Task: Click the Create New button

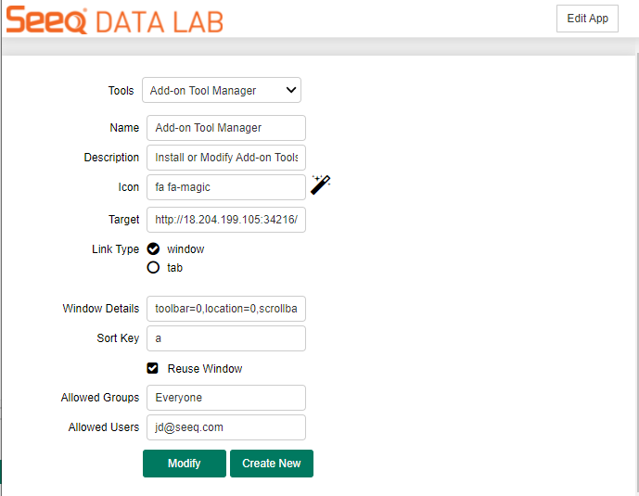Action: click(x=272, y=464)
